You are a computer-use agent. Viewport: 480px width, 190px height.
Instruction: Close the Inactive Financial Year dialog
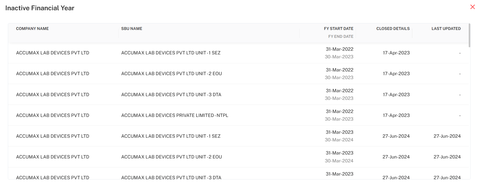point(472,7)
